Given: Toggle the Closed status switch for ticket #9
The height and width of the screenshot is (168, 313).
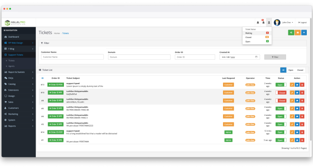Looking at the screenshot, I should (x=281, y=100).
